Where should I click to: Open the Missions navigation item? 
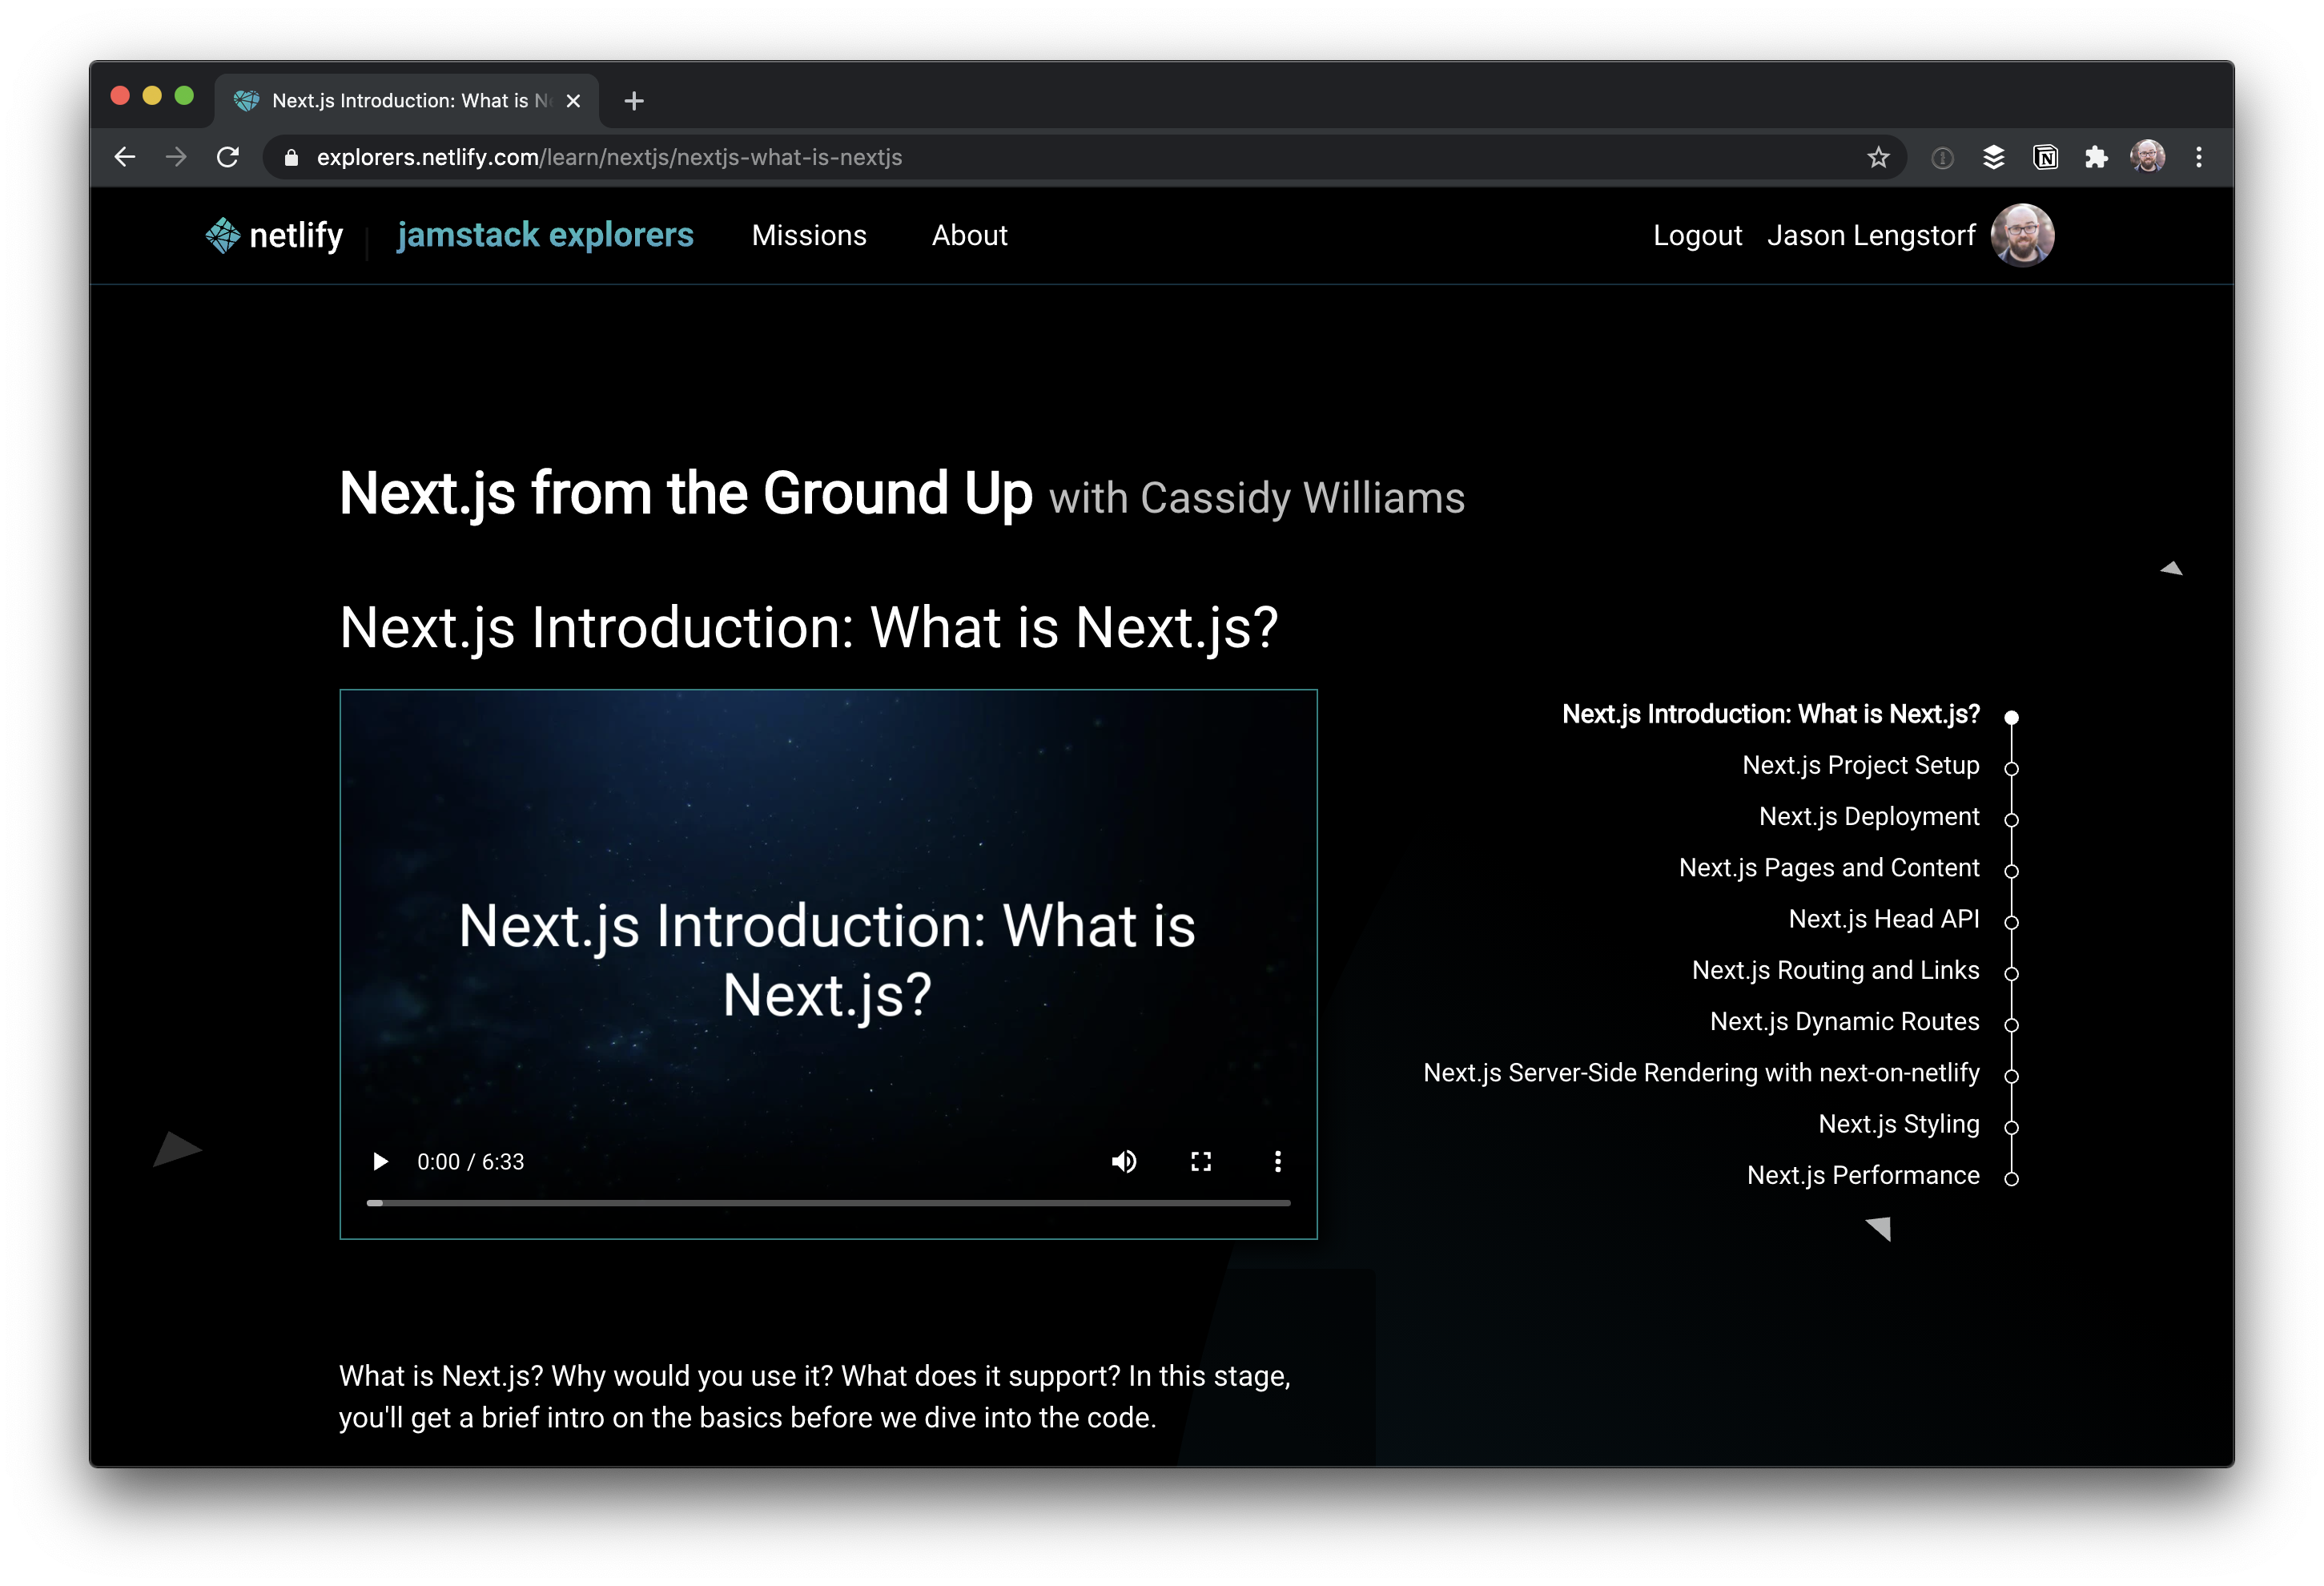coord(809,235)
